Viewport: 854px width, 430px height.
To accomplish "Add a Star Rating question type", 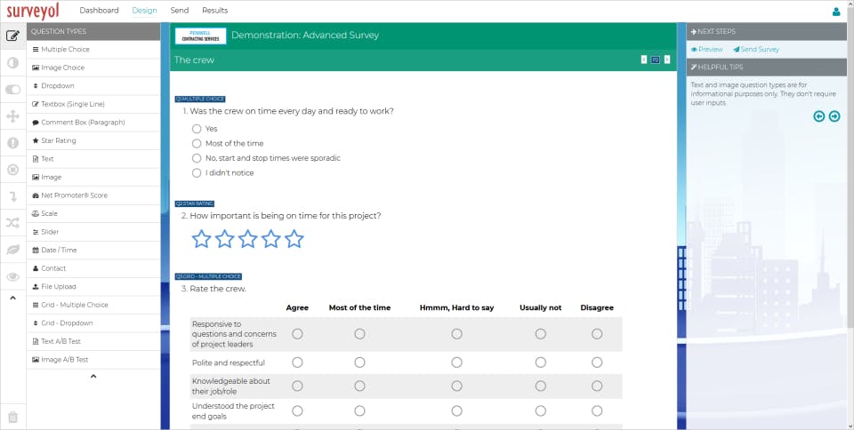I will (x=93, y=140).
